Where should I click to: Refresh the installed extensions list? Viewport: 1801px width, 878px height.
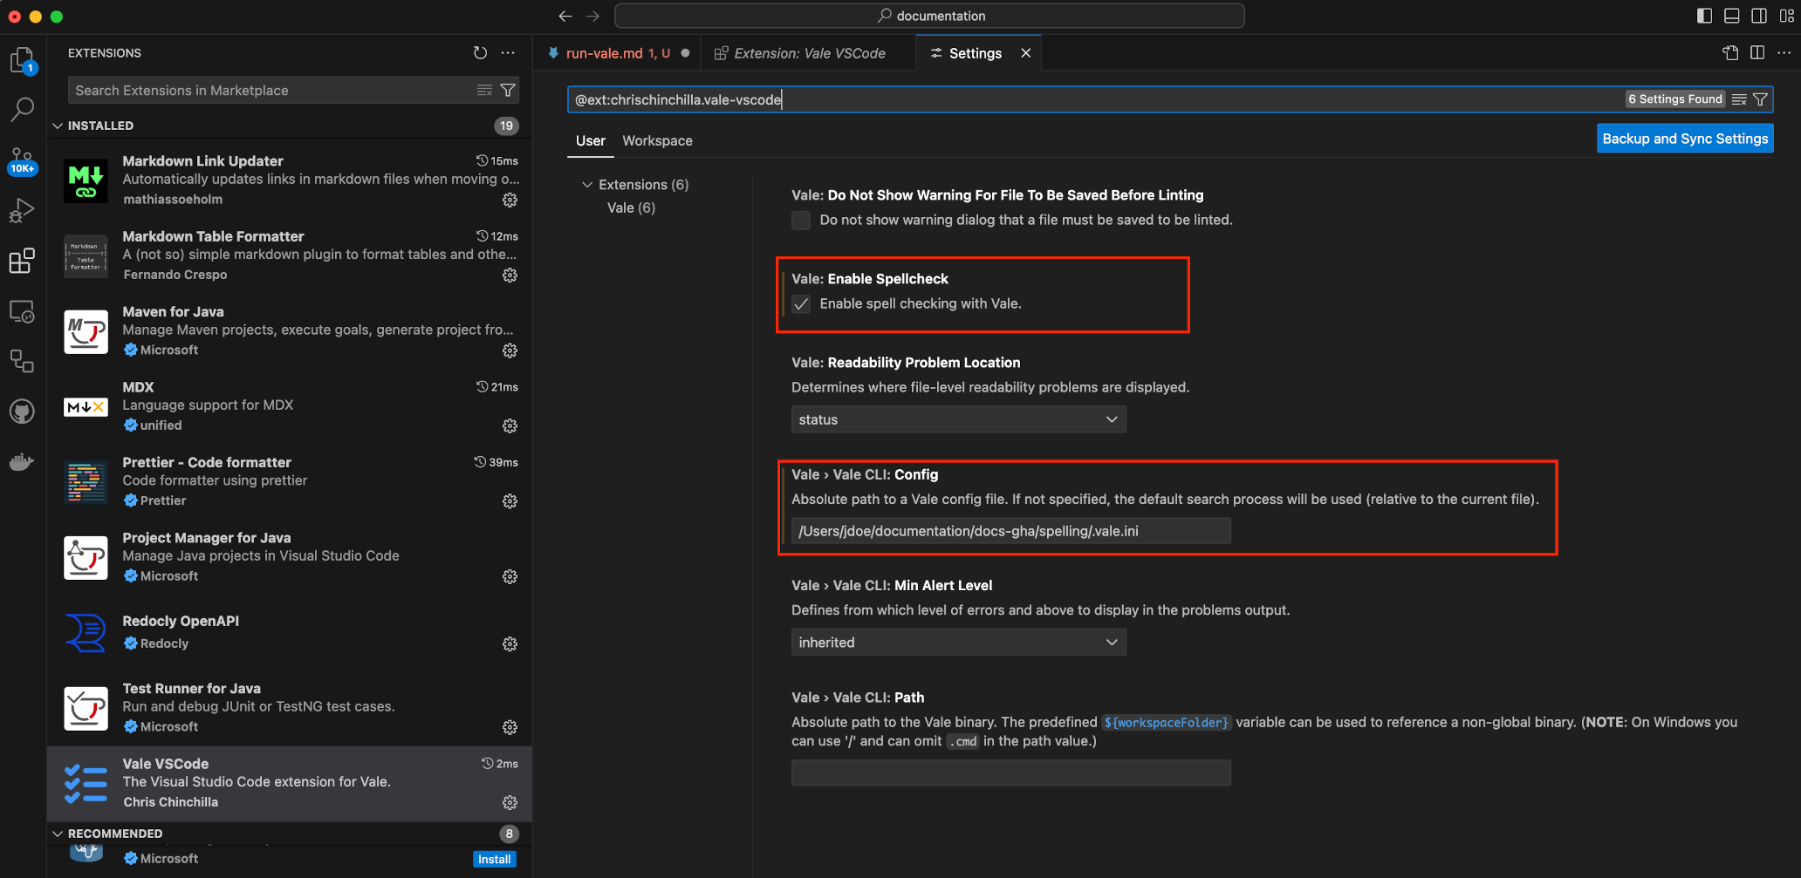(480, 52)
